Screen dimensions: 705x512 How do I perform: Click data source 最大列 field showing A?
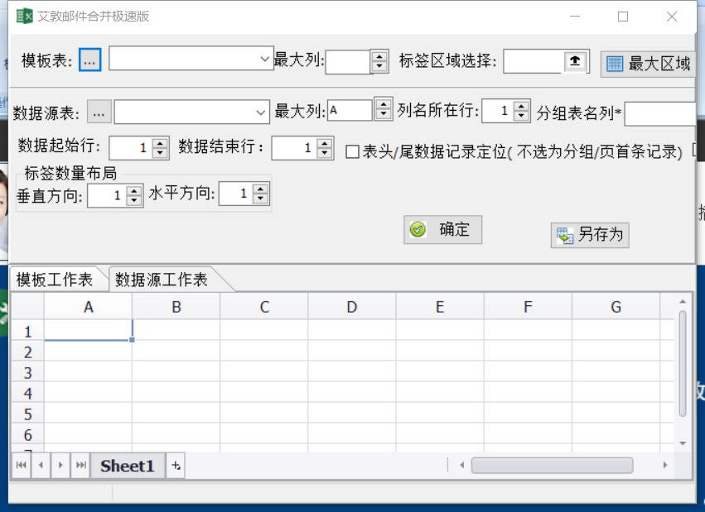click(350, 110)
